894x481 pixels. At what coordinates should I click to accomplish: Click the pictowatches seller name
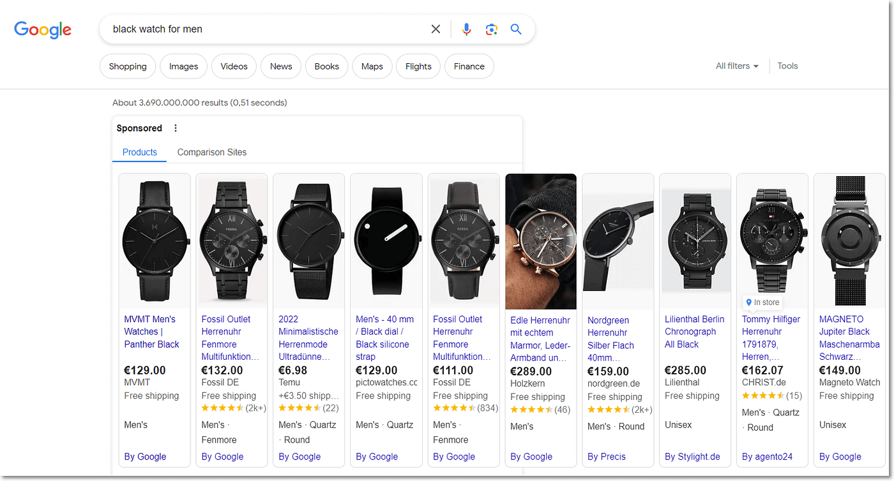pyautogui.click(x=386, y=383)
